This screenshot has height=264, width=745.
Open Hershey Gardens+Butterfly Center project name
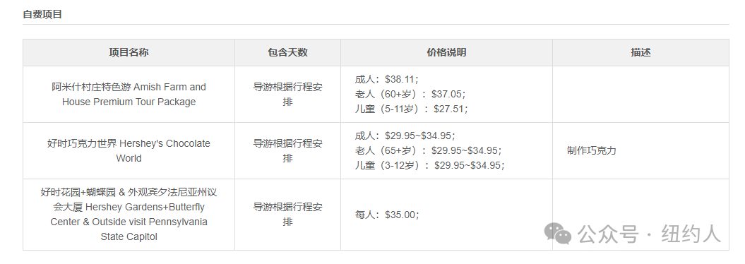click(x=129, y=214)
